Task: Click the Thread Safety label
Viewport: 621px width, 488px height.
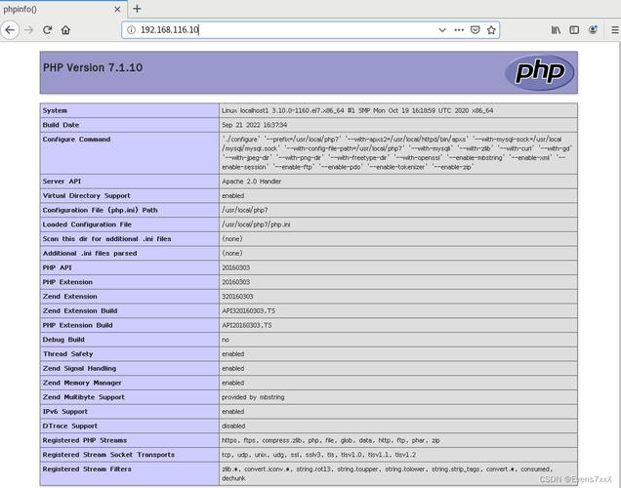Action: 67,354
